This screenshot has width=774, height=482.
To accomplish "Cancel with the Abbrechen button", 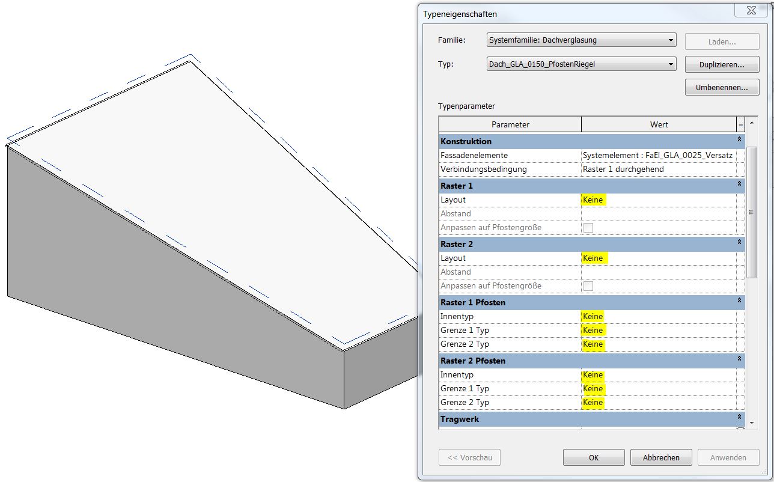I will (x=661, y=457).
